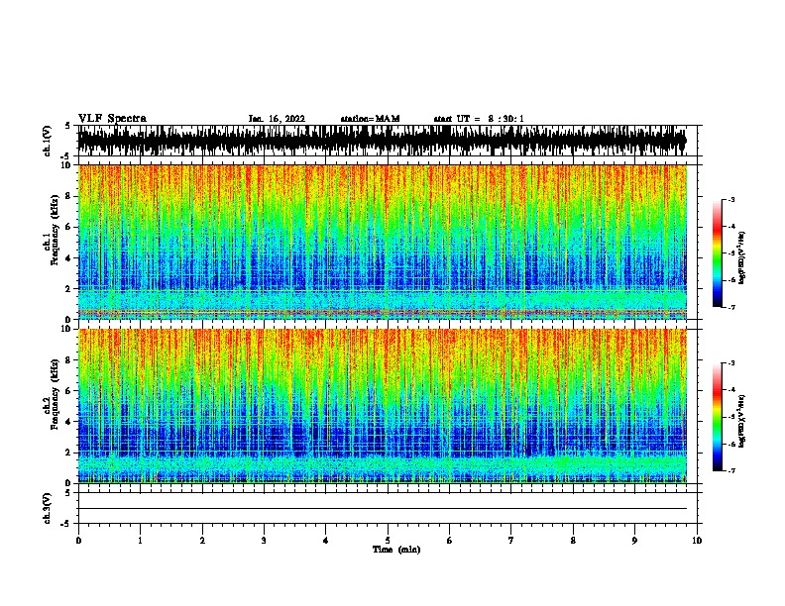The width and height of the screenshot is (785, 606).
Task: Click the flat ch.3 voltage trace line
Action: 382,509
